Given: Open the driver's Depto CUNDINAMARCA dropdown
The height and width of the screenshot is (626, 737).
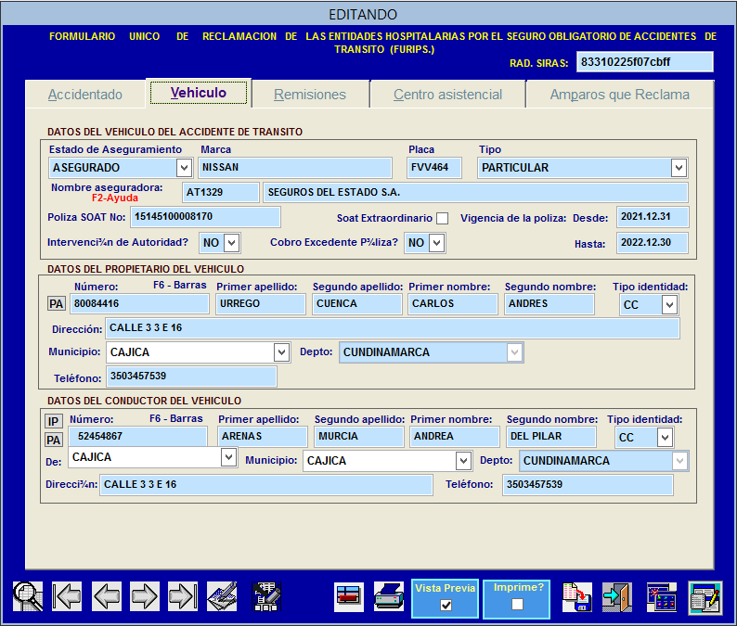Looking at the screenshot, I should coord(679,461).
